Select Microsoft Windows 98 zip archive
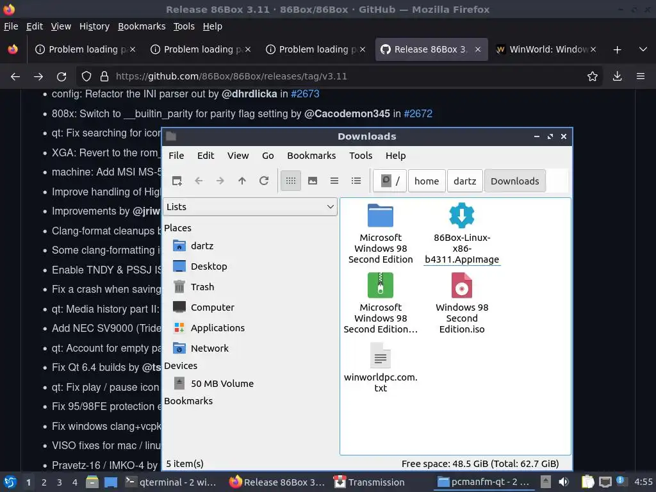 click(381, 303)
